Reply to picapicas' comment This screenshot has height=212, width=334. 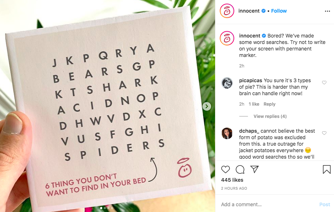[269, 104]
